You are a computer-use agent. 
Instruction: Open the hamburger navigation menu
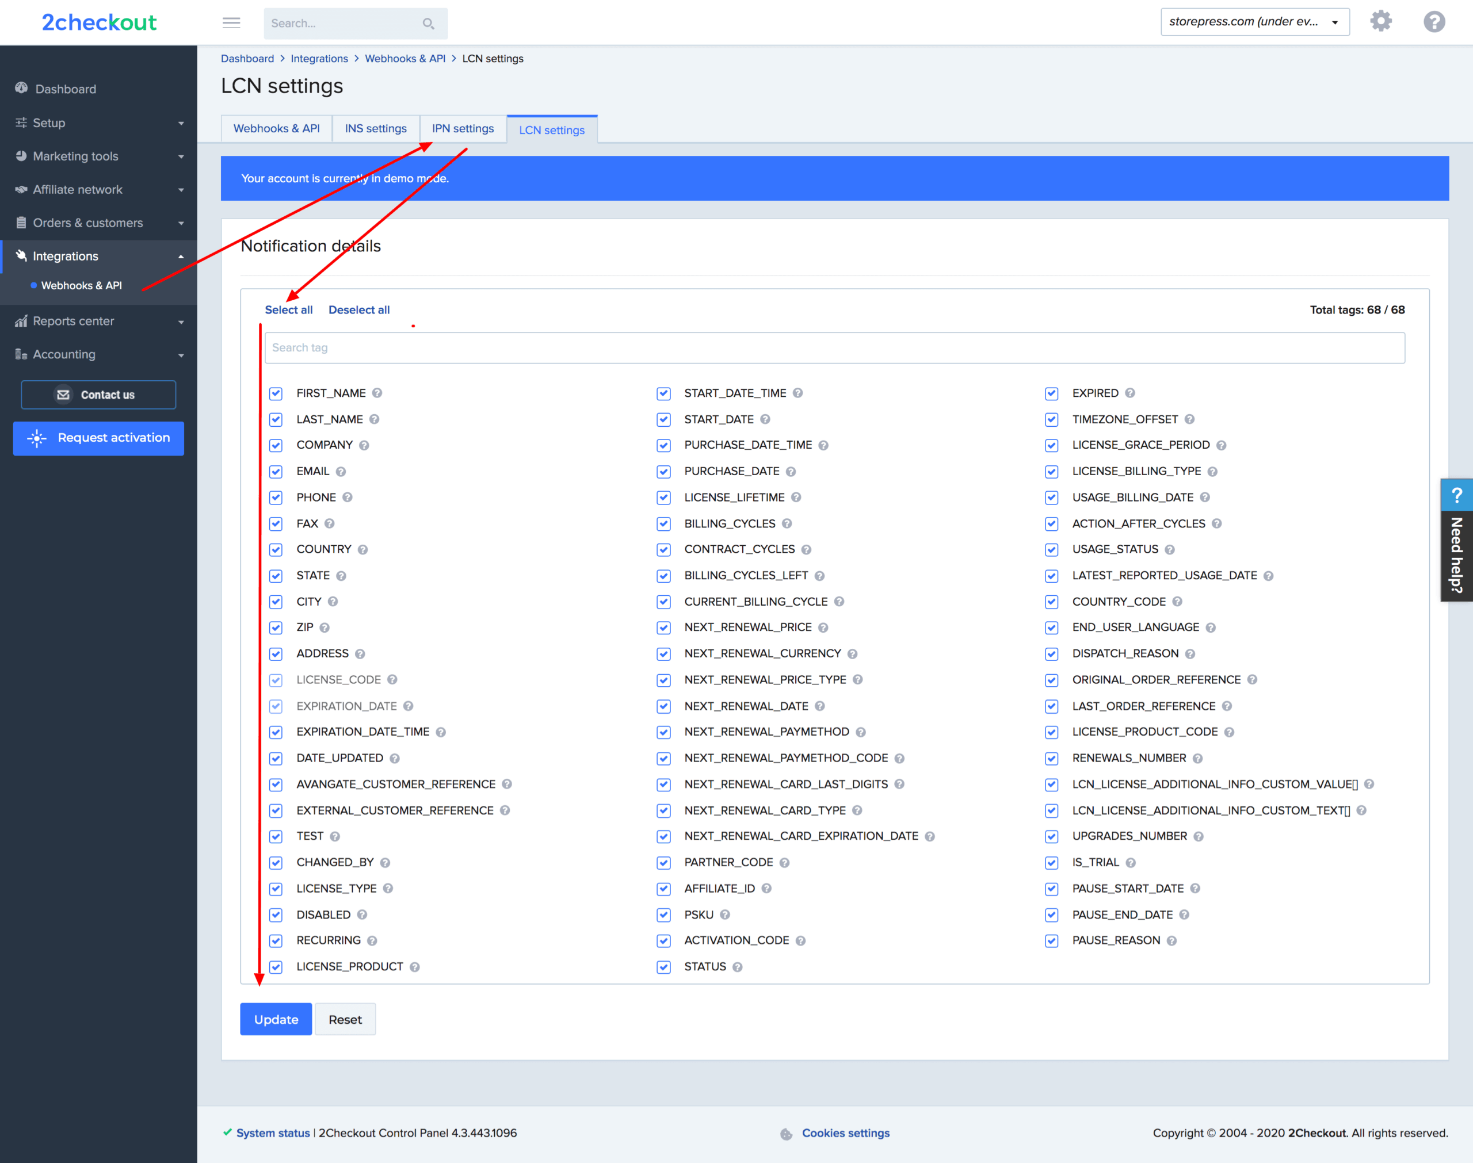coord(231,22)
